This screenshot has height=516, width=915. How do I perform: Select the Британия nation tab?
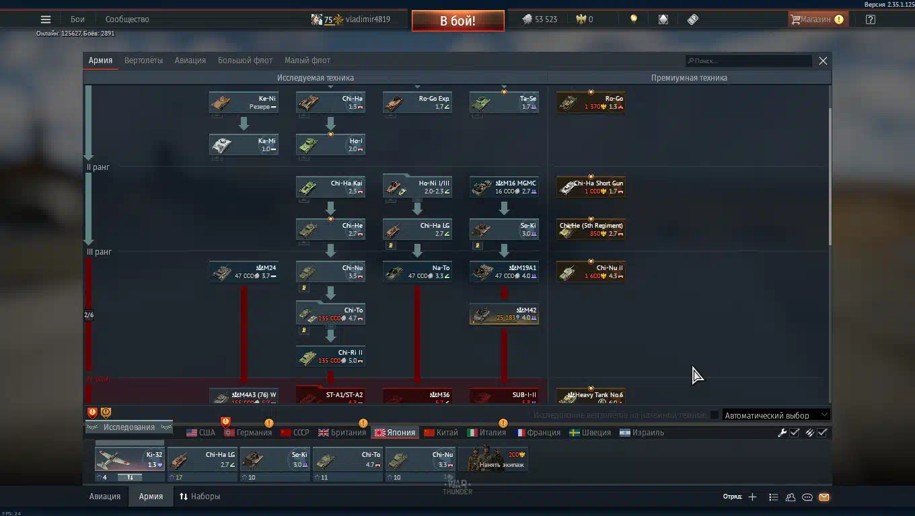[342, 433]
